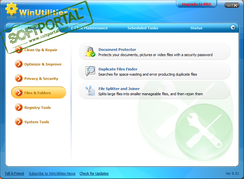Open the round dropdown arrow next to Status
The image size is (244, 179).
233,28
